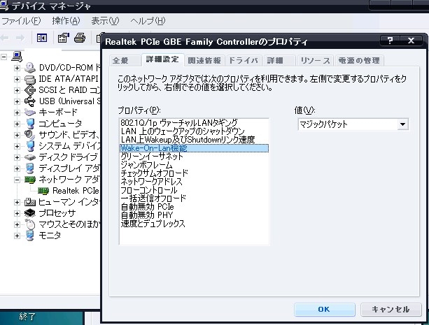
Task: Toggle the console tree pane toolbar icon
Action: (42, 38)
